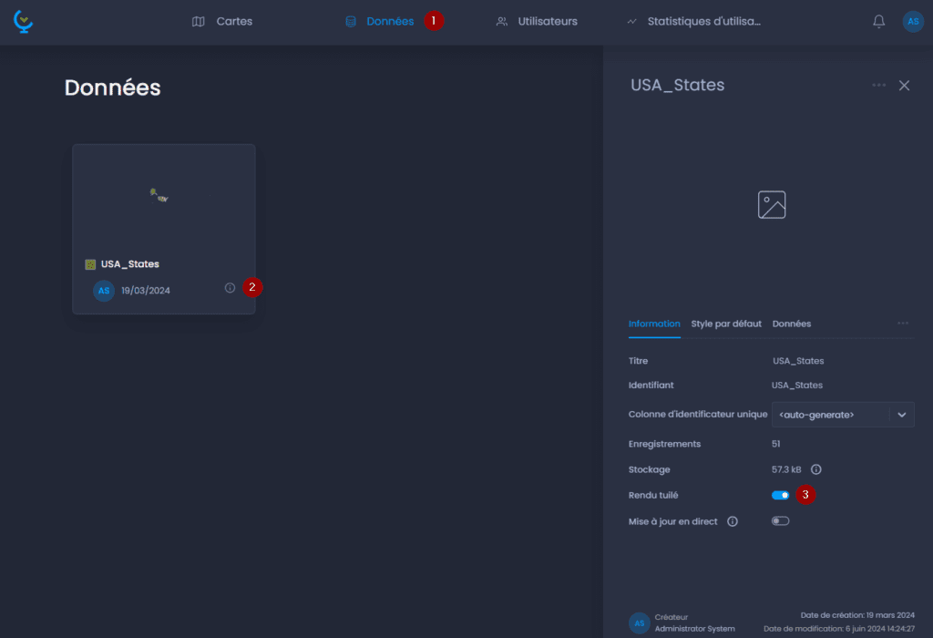This screenshot has width=933, height=638.
Task: Open the three-dot overflow beside the tabs
Action: coord(903,324)
